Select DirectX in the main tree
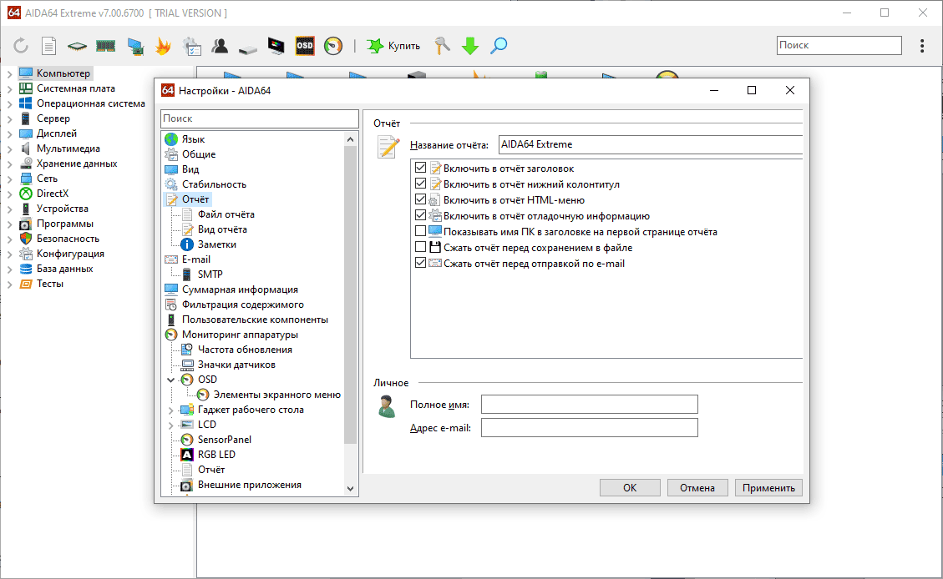943x579 pixels. click(53, 194)
